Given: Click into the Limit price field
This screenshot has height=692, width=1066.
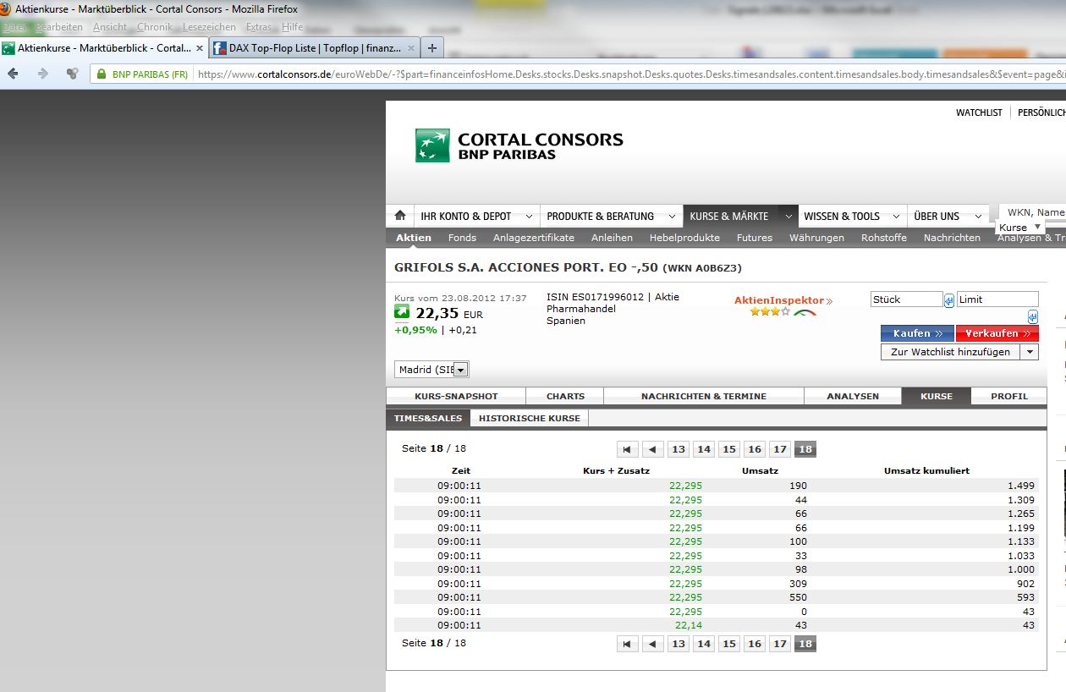Looking at the screenshot, I should click(997, 299).
